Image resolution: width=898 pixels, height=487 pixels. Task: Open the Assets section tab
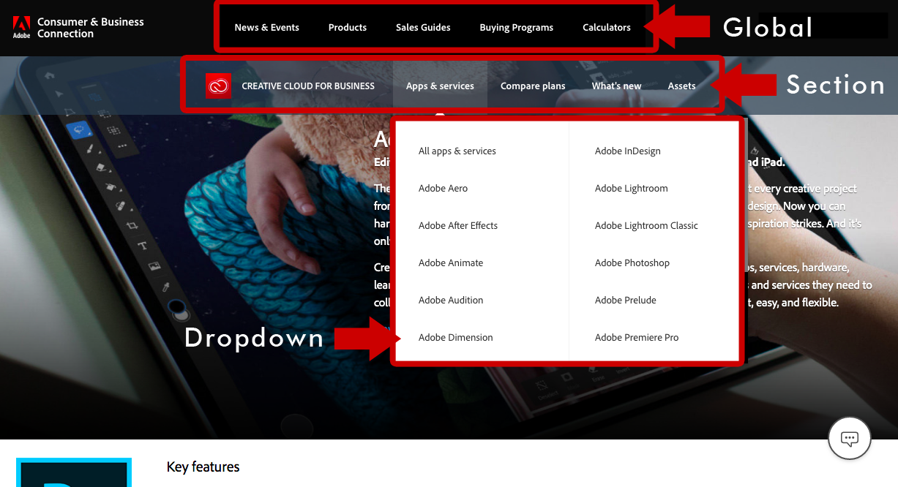click(x=681, y=86)
